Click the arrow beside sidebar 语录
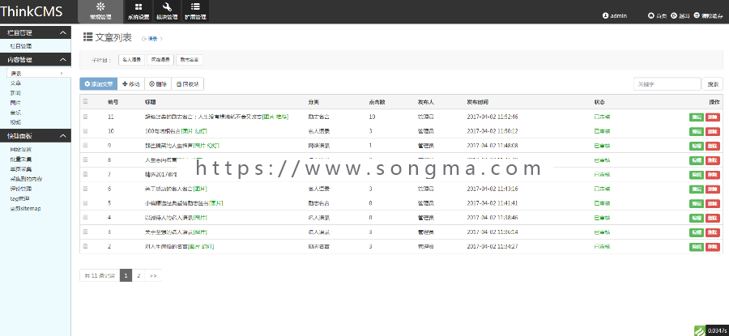 [62, 74]
